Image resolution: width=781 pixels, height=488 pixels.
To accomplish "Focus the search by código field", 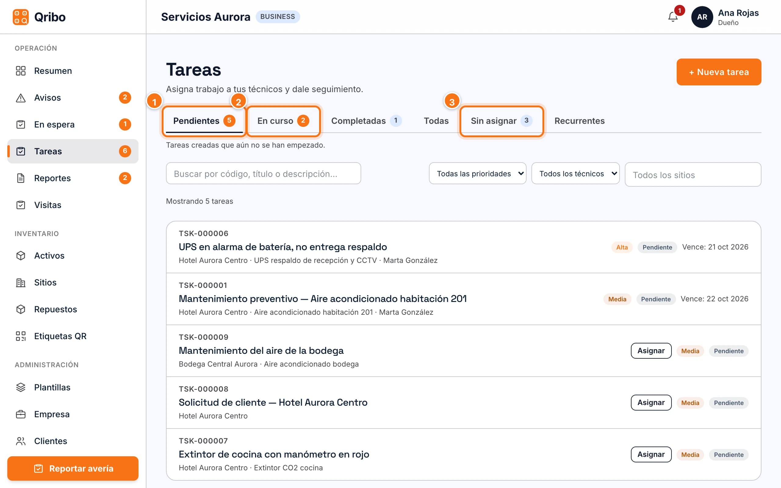I will (263, 173).
